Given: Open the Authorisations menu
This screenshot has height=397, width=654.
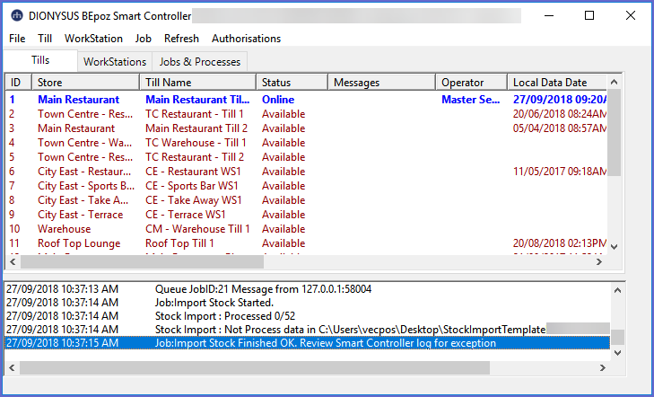Looking at the screenshot, I should (246, 39).
